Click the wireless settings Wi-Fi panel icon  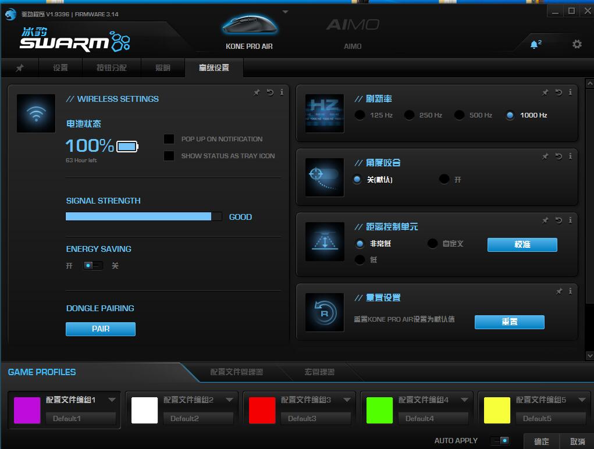(35, 113)
